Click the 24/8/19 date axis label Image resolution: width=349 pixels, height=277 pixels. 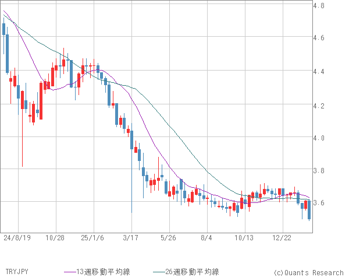17,239
